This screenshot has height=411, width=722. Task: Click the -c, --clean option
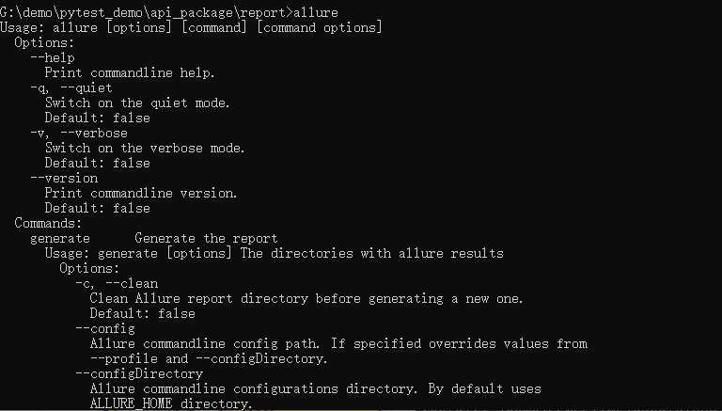(117, 283)
